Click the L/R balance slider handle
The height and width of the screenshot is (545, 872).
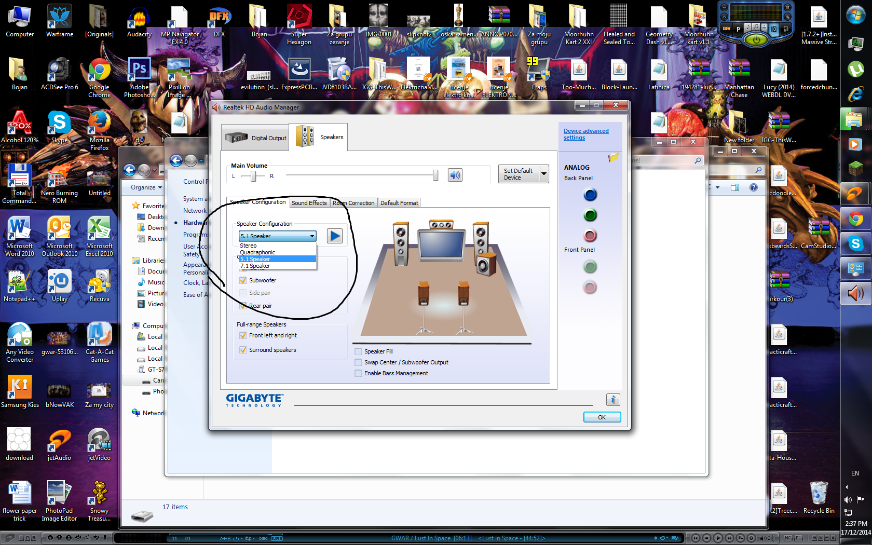click(x=253, y=176)
